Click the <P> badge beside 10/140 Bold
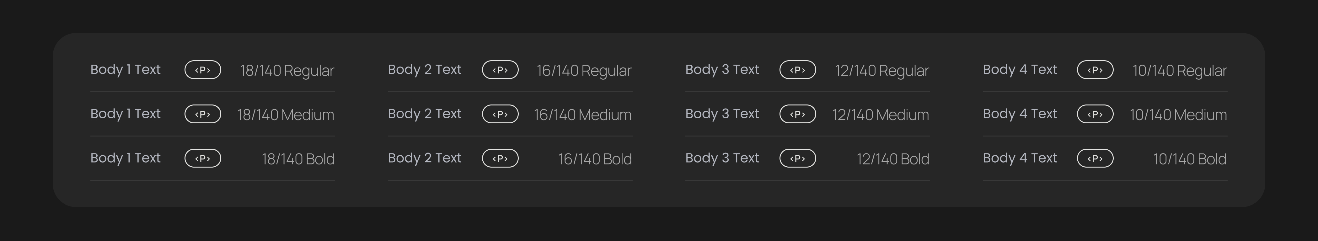Image resolution: width=1318 pixels, height=241 pixels. pos(1095,158)
